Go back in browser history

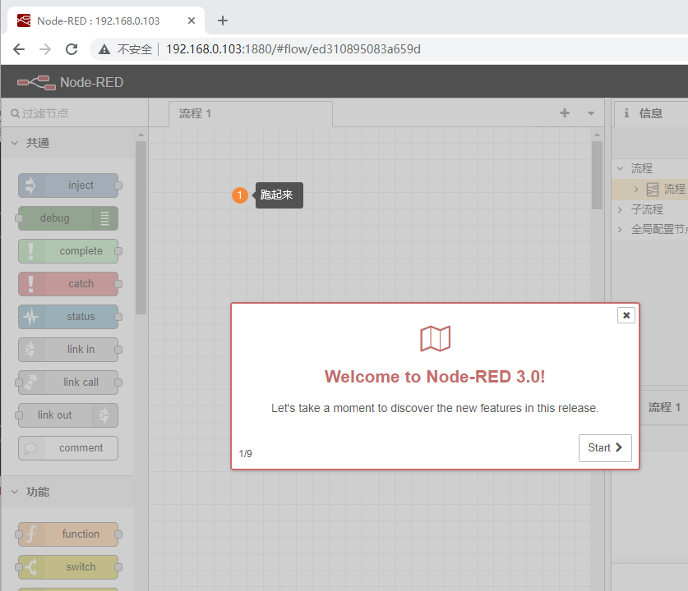pyautogui.click(x=19, y=49)
